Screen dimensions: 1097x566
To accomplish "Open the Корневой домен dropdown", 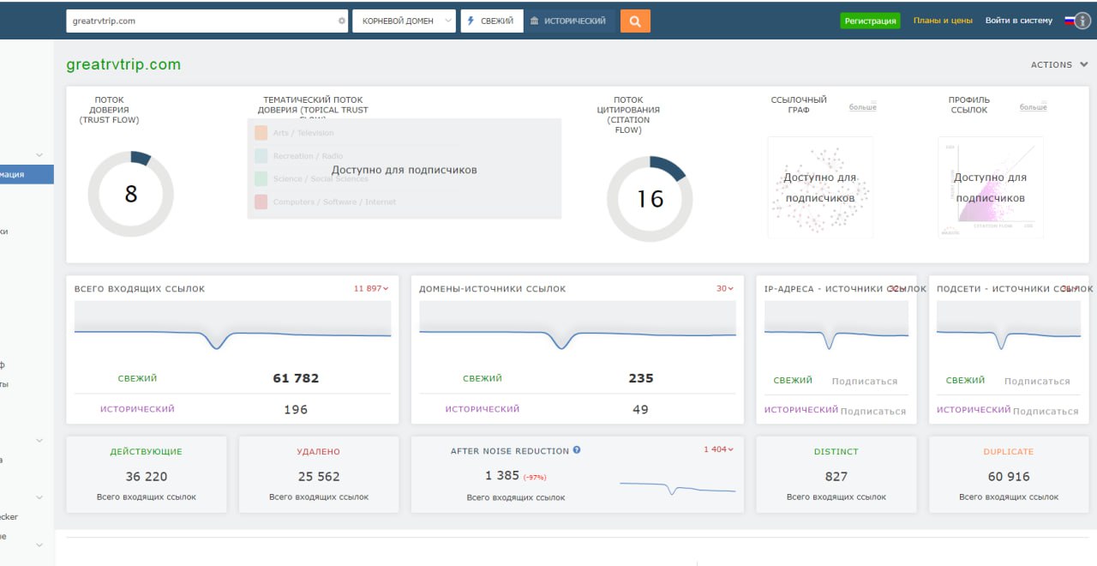I will [x=404, y=21].
